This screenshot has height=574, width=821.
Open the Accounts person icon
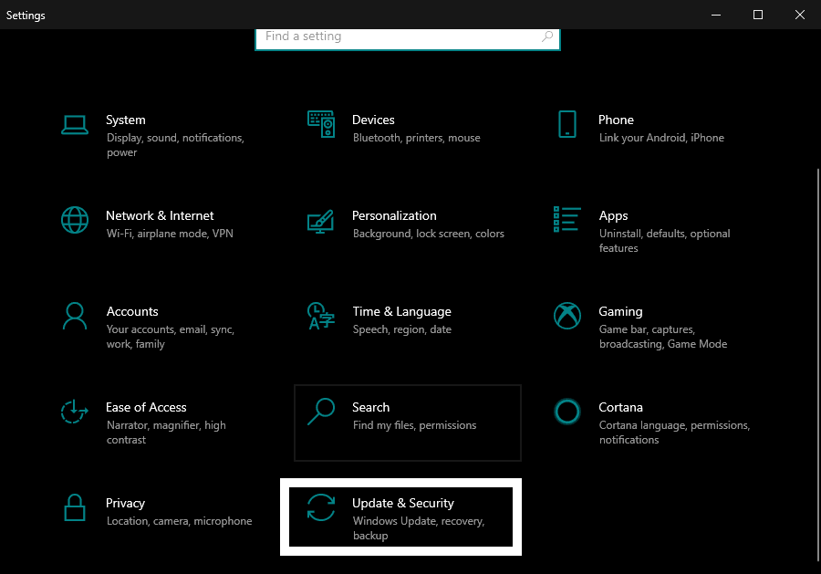pyautogui.click(x=75, y=316)
